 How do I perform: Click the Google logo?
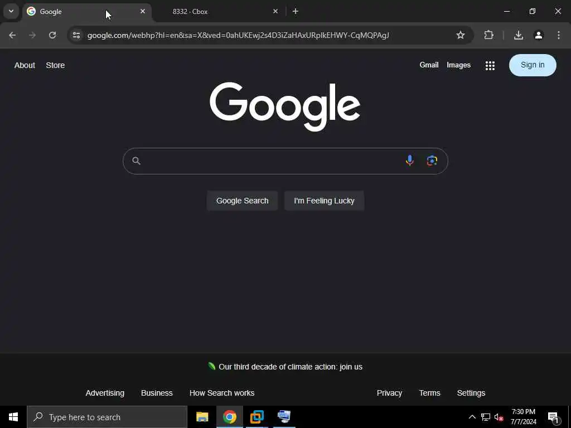pyautogui.click(x=285, y=106)
